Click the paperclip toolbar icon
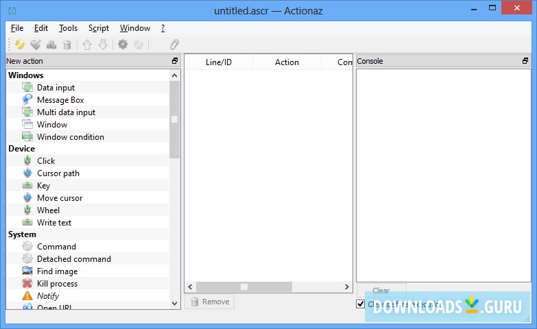The width and height of the screenshot is (537, 329). click(x=174, y=45)
